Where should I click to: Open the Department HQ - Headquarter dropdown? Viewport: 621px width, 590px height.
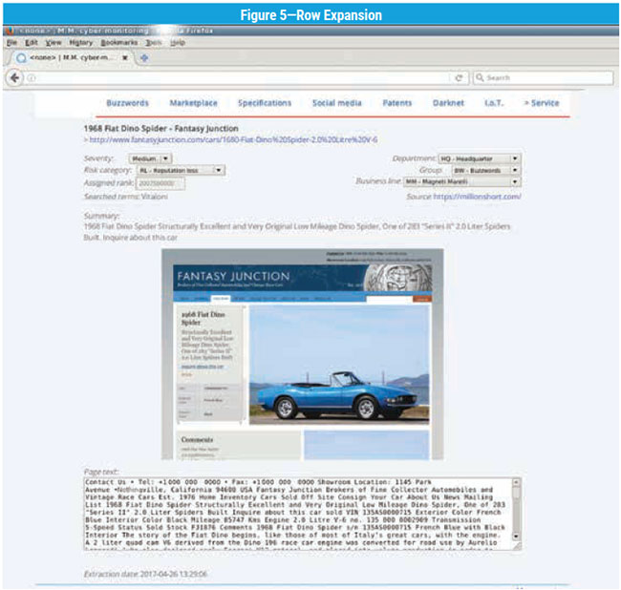[474, 158]
